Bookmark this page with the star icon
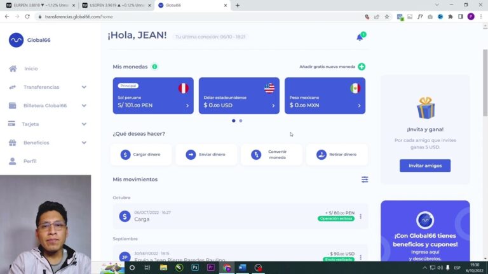Viewport: 488px width, 274px height. [x=387, y=16]
